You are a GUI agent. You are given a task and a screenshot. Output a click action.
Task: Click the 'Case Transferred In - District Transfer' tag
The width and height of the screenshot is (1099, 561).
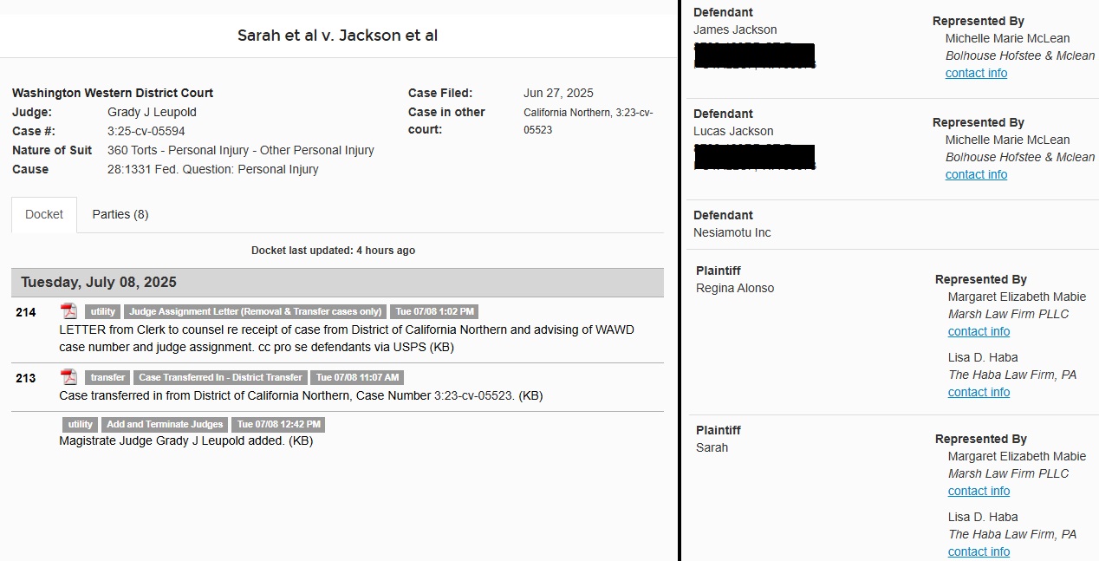click(221, 378)
